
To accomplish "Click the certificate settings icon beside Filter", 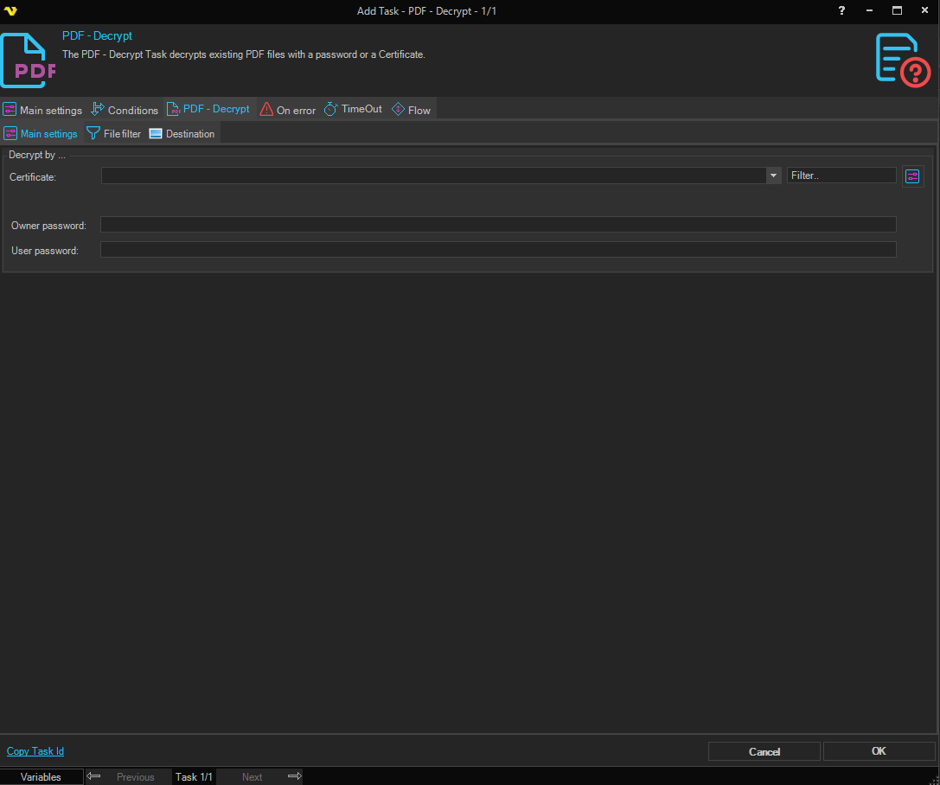I will click(x=912, y=176).
